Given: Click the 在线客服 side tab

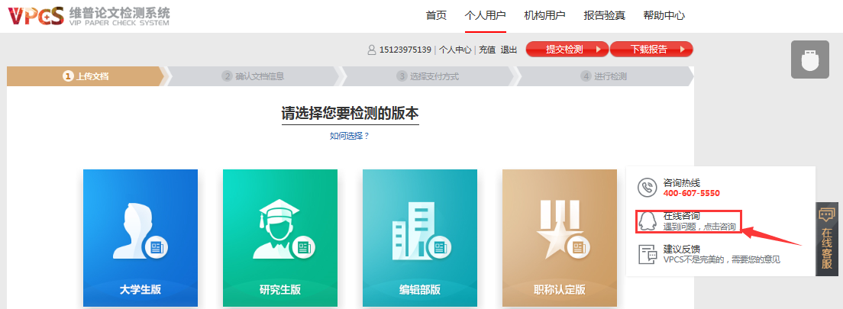Looking at the screenshot, I should (826, 239).
